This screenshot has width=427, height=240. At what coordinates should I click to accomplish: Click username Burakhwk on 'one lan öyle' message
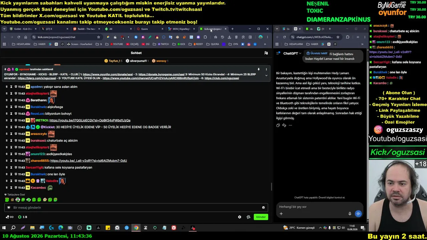pos(38,174)
